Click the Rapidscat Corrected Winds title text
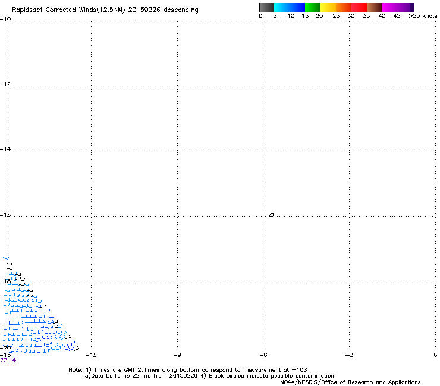Image resolution: width=440 pixels, height=386 pixels. click(105, 10)
